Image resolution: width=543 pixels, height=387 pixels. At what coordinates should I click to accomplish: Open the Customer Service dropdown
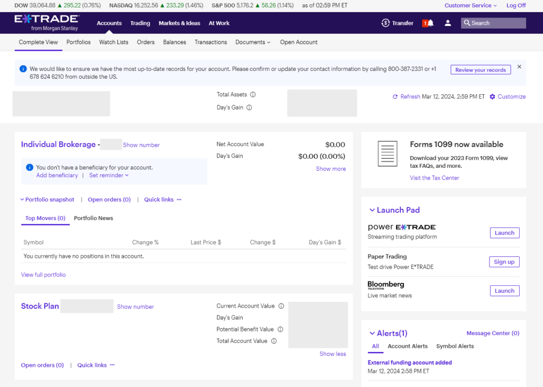click(471, 5)
